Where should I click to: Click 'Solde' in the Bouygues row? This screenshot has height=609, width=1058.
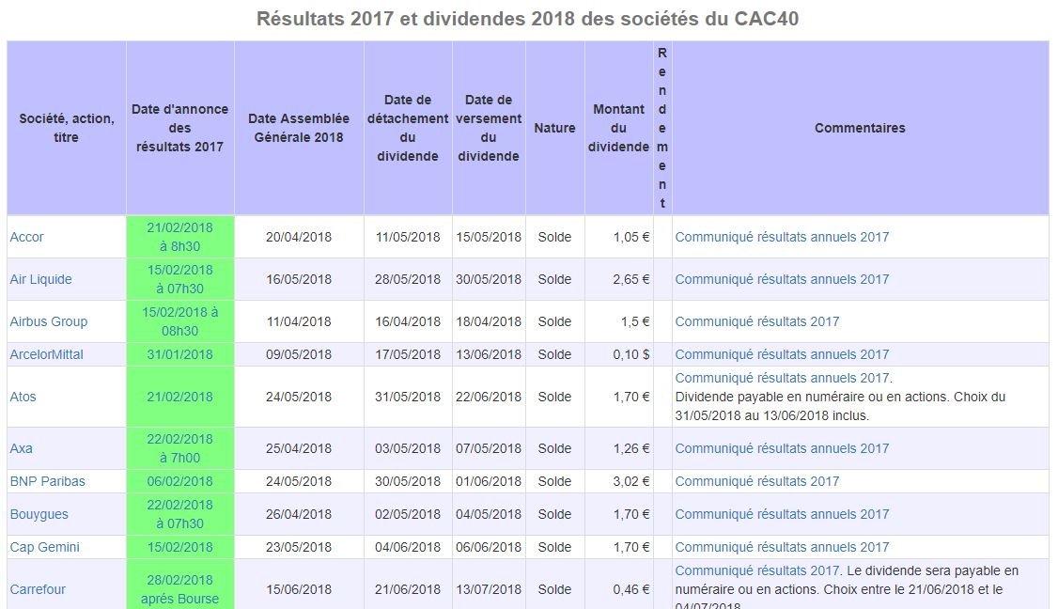554,514
